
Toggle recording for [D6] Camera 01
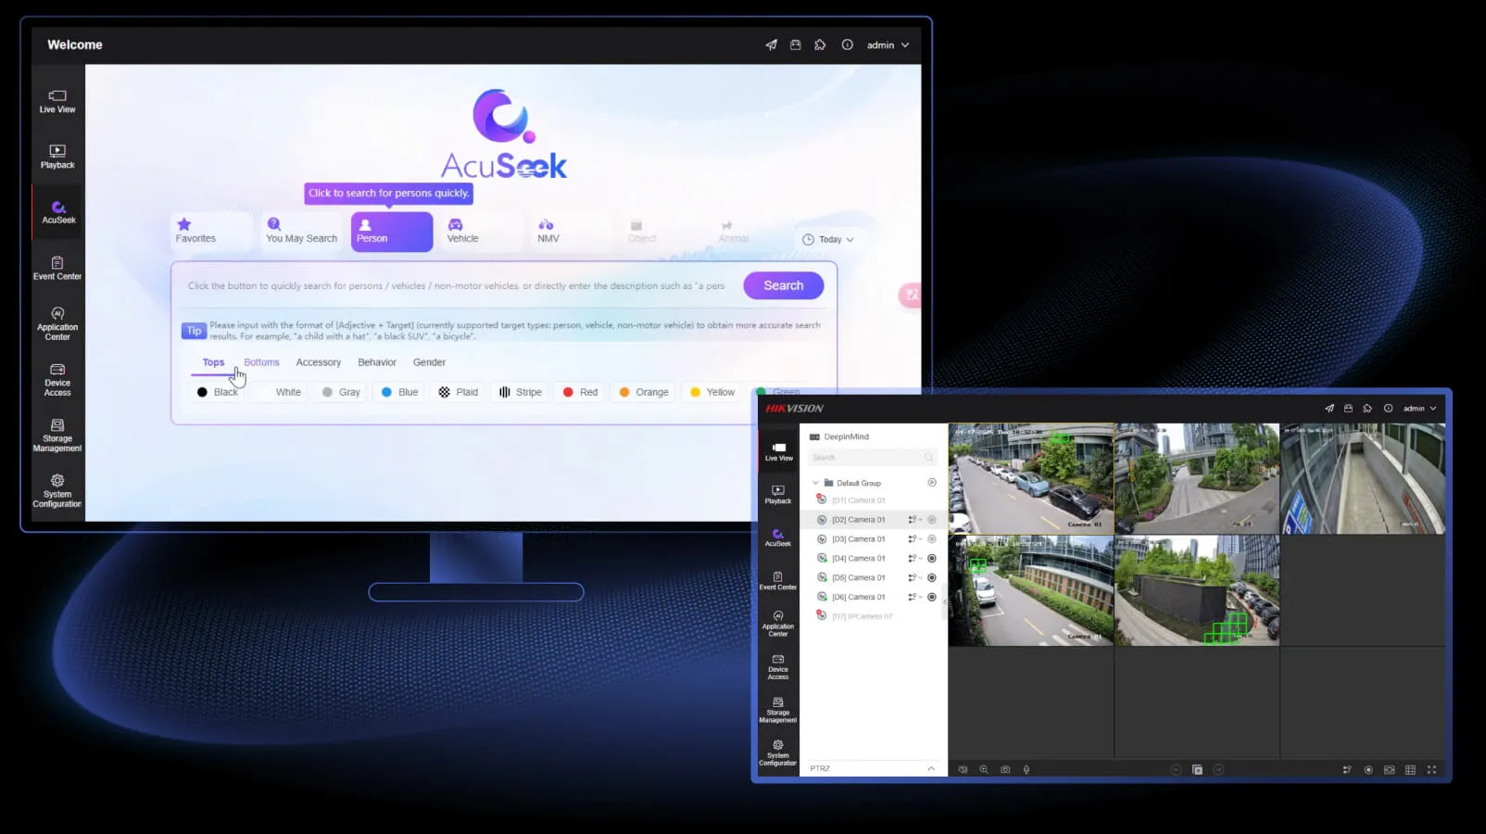click(932, 597)
